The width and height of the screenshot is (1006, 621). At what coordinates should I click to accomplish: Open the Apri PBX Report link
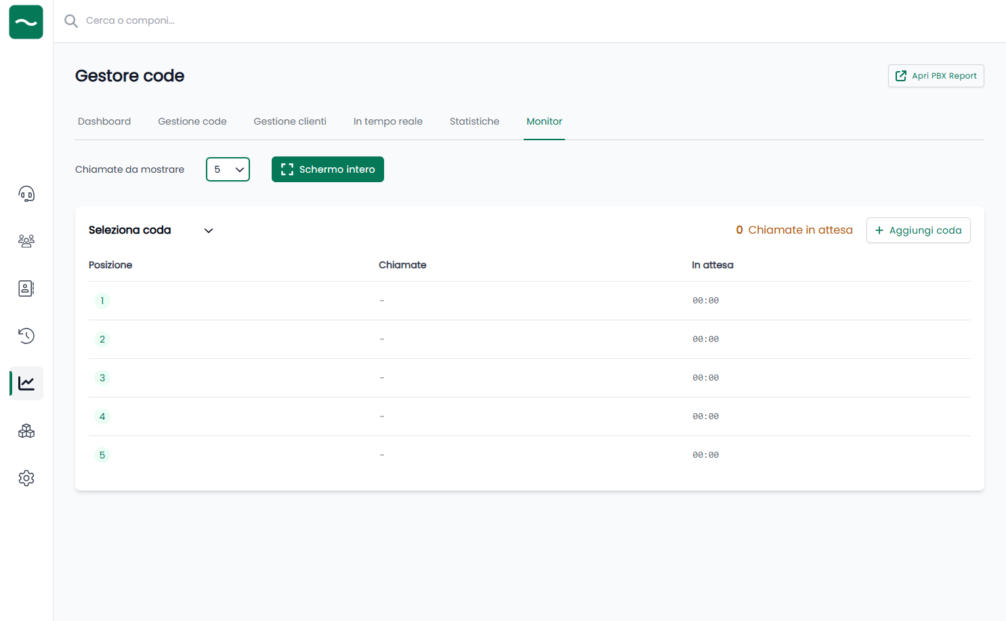coord(936,76)
